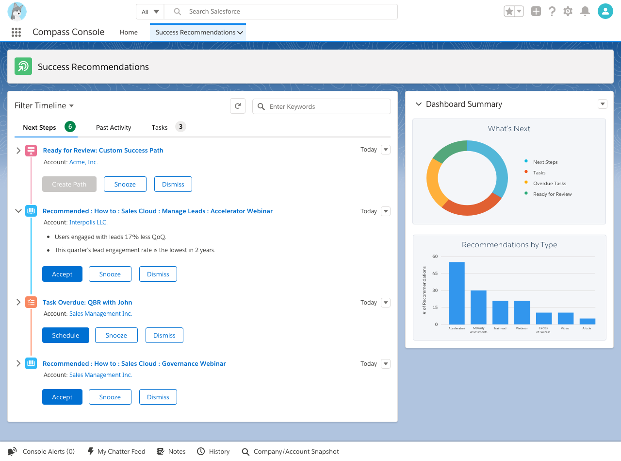Screen dimensions: 621x461
Task: Dismiss the QBR with John task
Action: tap(164, 335)
